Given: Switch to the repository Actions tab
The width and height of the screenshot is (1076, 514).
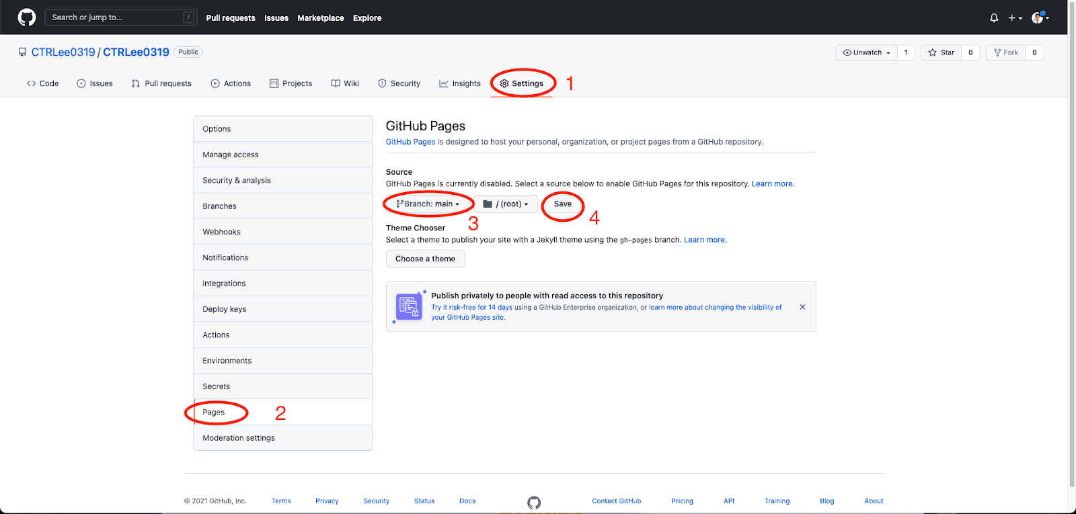Looking at the screenshot, I should (231, 83).
